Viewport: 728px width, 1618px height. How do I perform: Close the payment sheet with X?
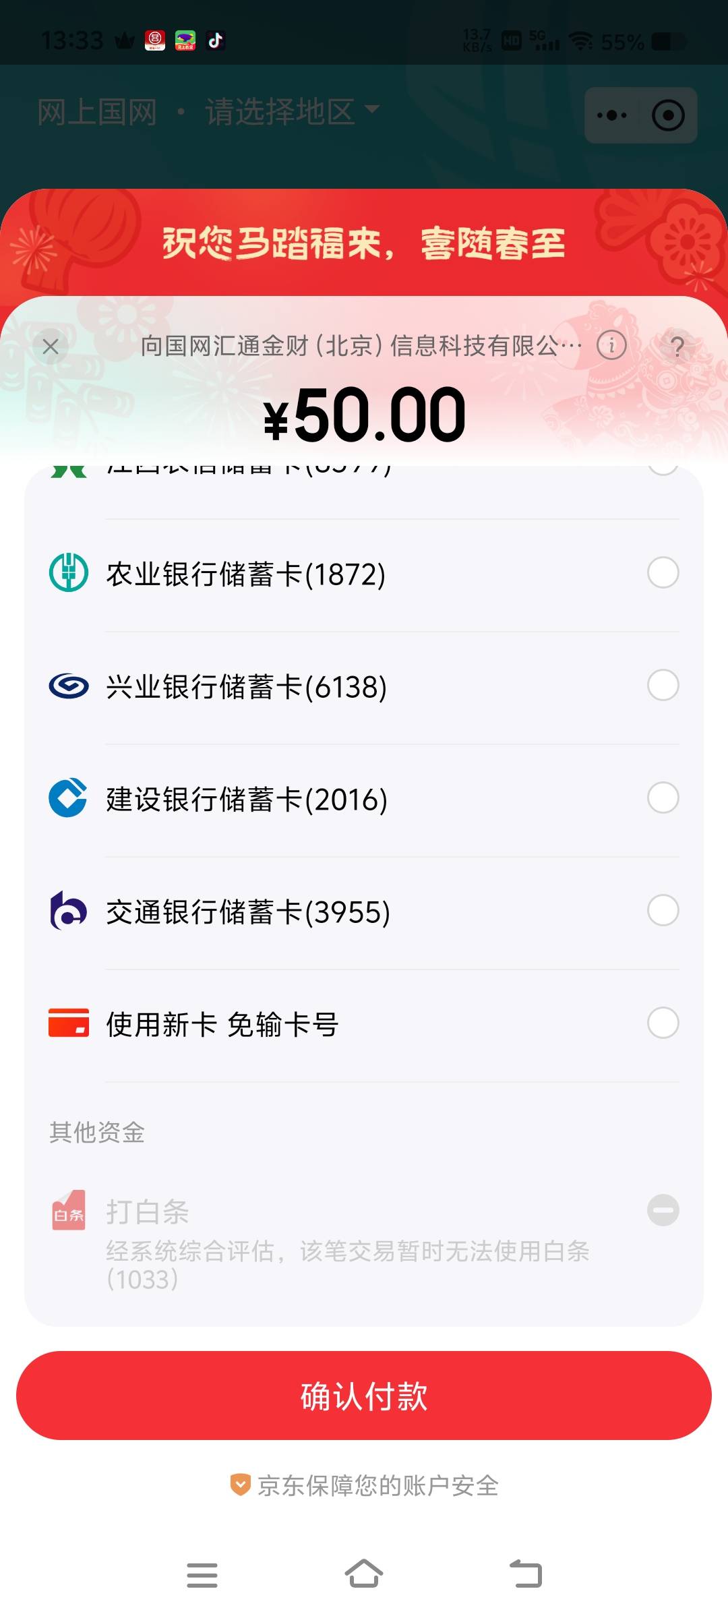pyautogui.click(x=51, y=347)
